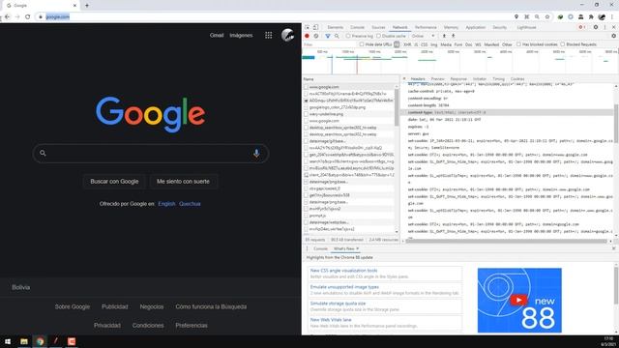Image resolution: width=619 pixels, height=348 pixels.
Task: Click the Chrome icon in the taskbar
Action: (40, 341)
